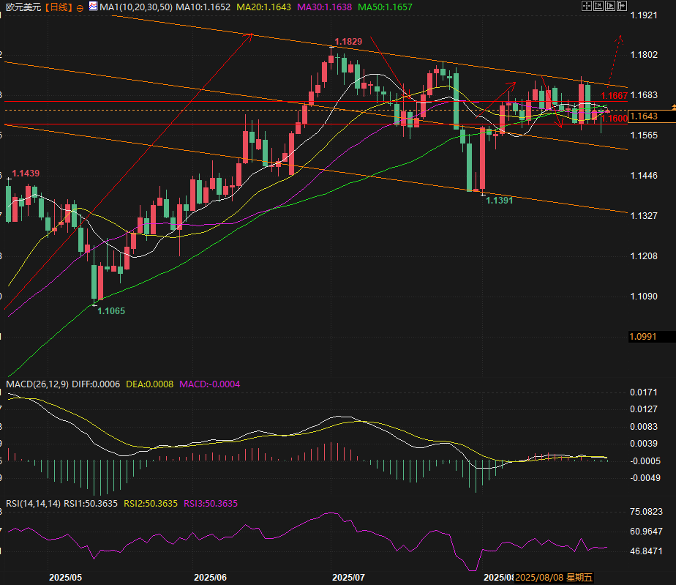The width and height of the screenshot is (676, 585).
Task: Click the 1.1391 low price label
Action: coord(499,200)
